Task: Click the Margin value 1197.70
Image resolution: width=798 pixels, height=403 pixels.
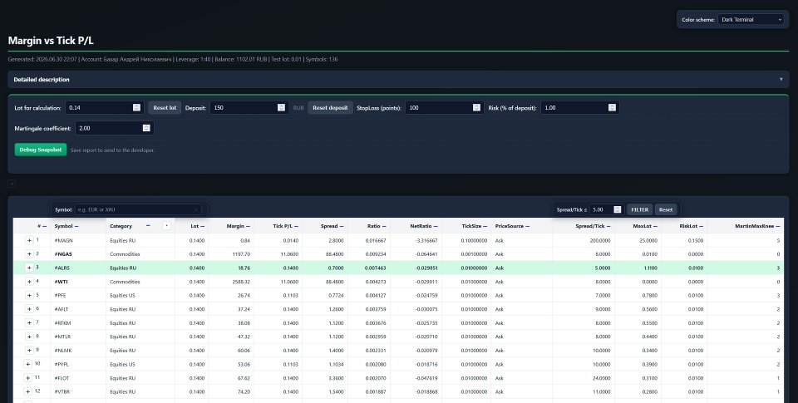Action: (241, 254)
